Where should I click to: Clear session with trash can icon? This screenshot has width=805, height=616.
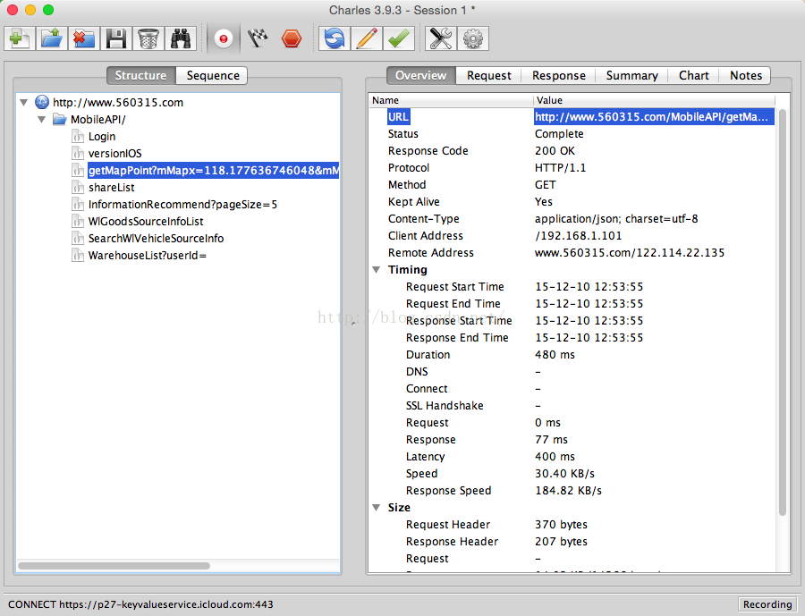pos(148,38)
